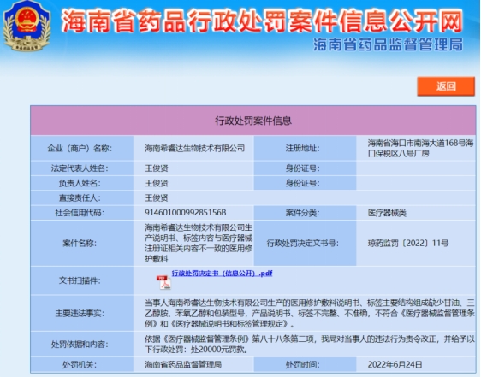481x377 pixels.
Task: Click 王俊贤 in the 直接责任人 row
Action: point(157,197)
